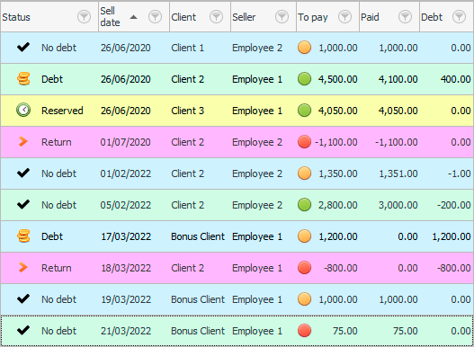
Task: Select the -1,100.00 Paid cell
Action: (x=389, y=142)
